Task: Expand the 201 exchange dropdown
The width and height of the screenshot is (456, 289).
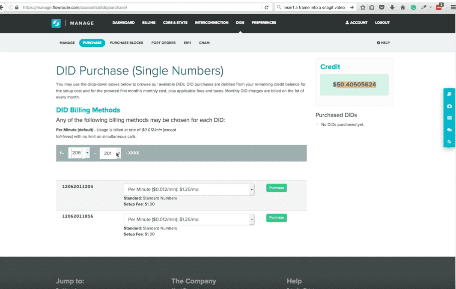Action: 119,153
